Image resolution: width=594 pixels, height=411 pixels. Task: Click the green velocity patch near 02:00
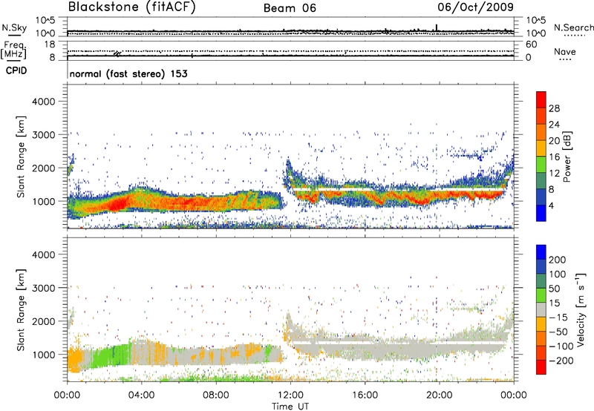pyautogui.click(x=108, y=356)
